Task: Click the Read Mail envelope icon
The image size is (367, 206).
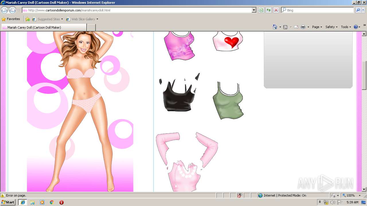Action: 296,27
